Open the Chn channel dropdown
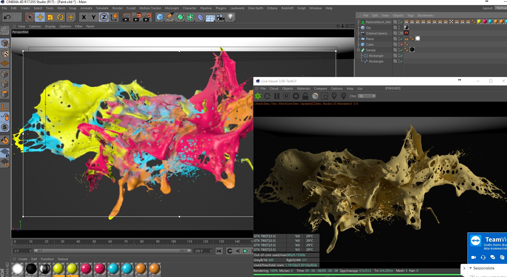Screen dimensions: 507x277 point(367,96)
